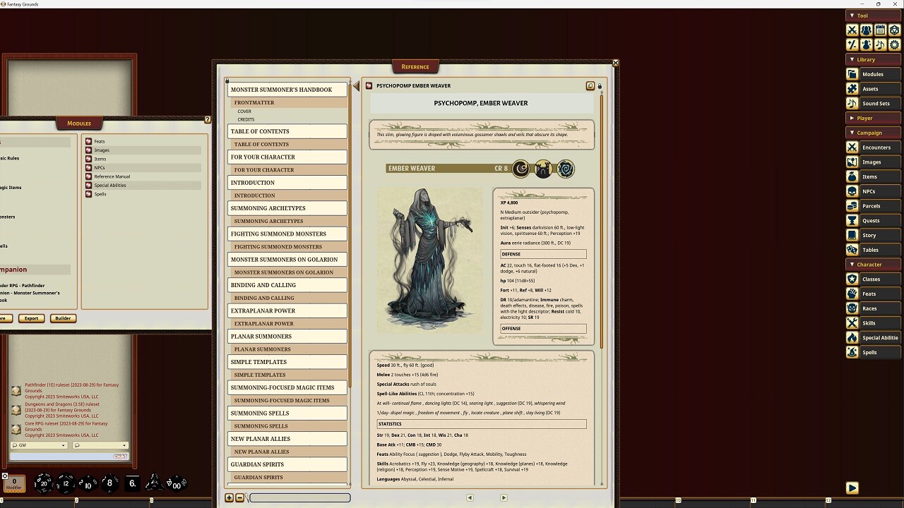Roll the d20 die in the dice tray
904x508 pixels.
[x=43, y=483]
